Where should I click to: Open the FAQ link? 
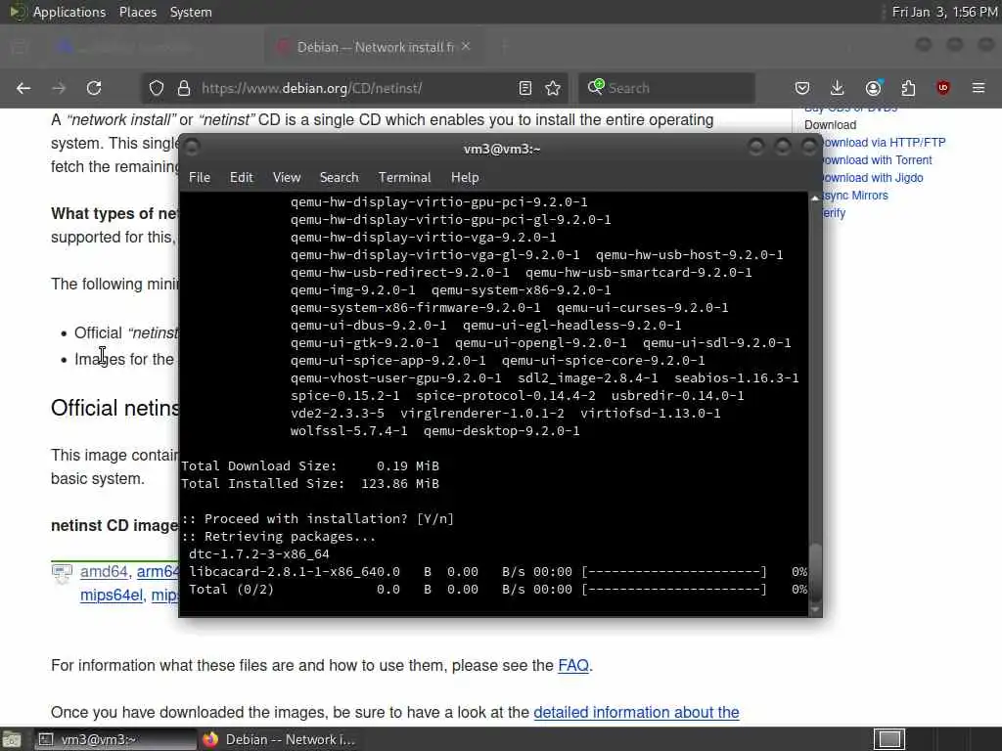tap(573, 665)
